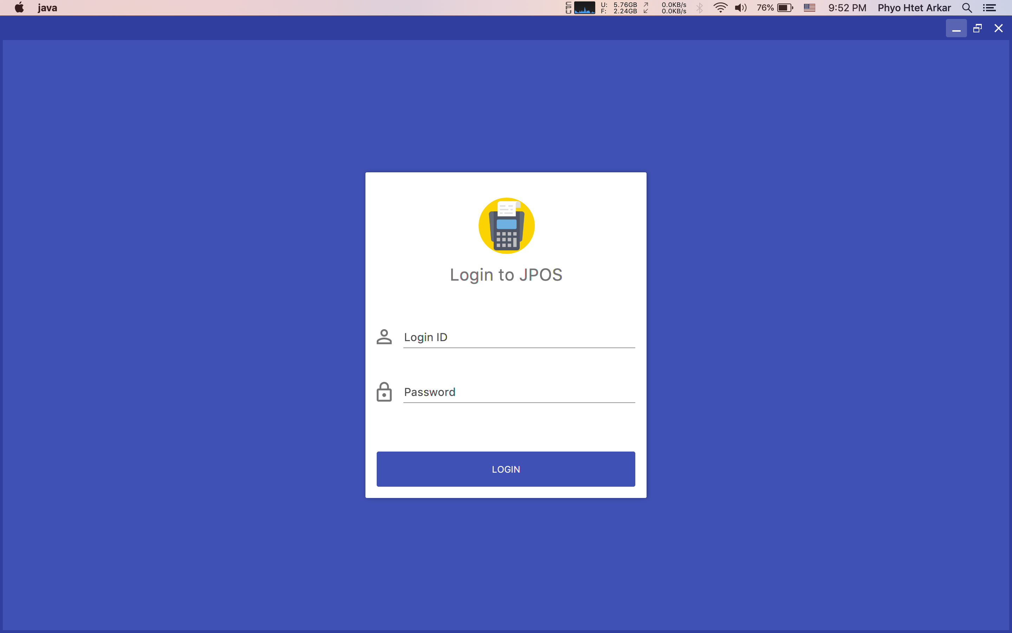Restore the window using restore button
The height and width of the screenshot is (633, 1012).
[977, 28]
